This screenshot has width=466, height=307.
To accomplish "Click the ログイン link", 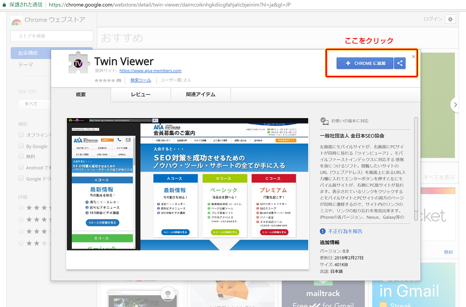I will pos(433,19).
